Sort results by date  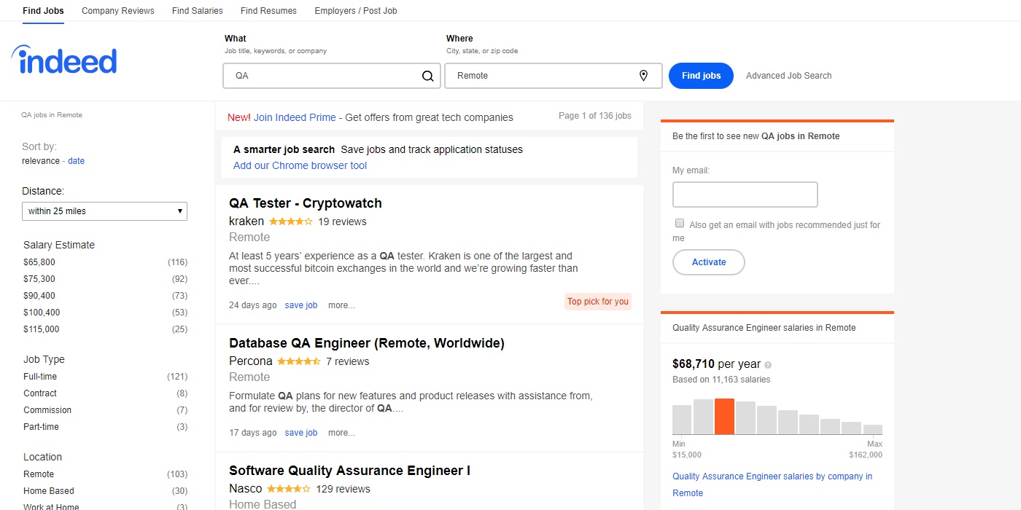77,161
